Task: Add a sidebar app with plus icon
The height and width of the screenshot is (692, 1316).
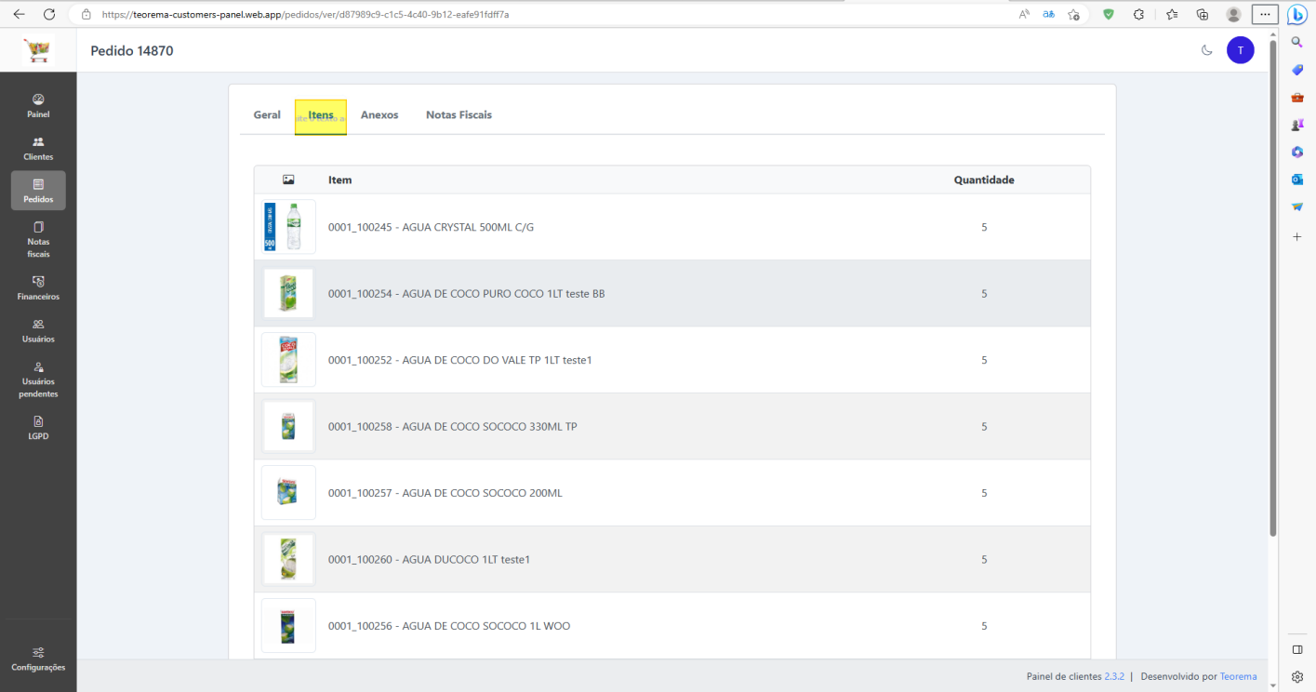Action: coord(1297,237)
